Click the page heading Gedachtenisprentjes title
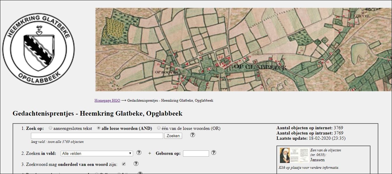Image resolution: width=392 pixels, height=174 pixels. coord(97,113)
